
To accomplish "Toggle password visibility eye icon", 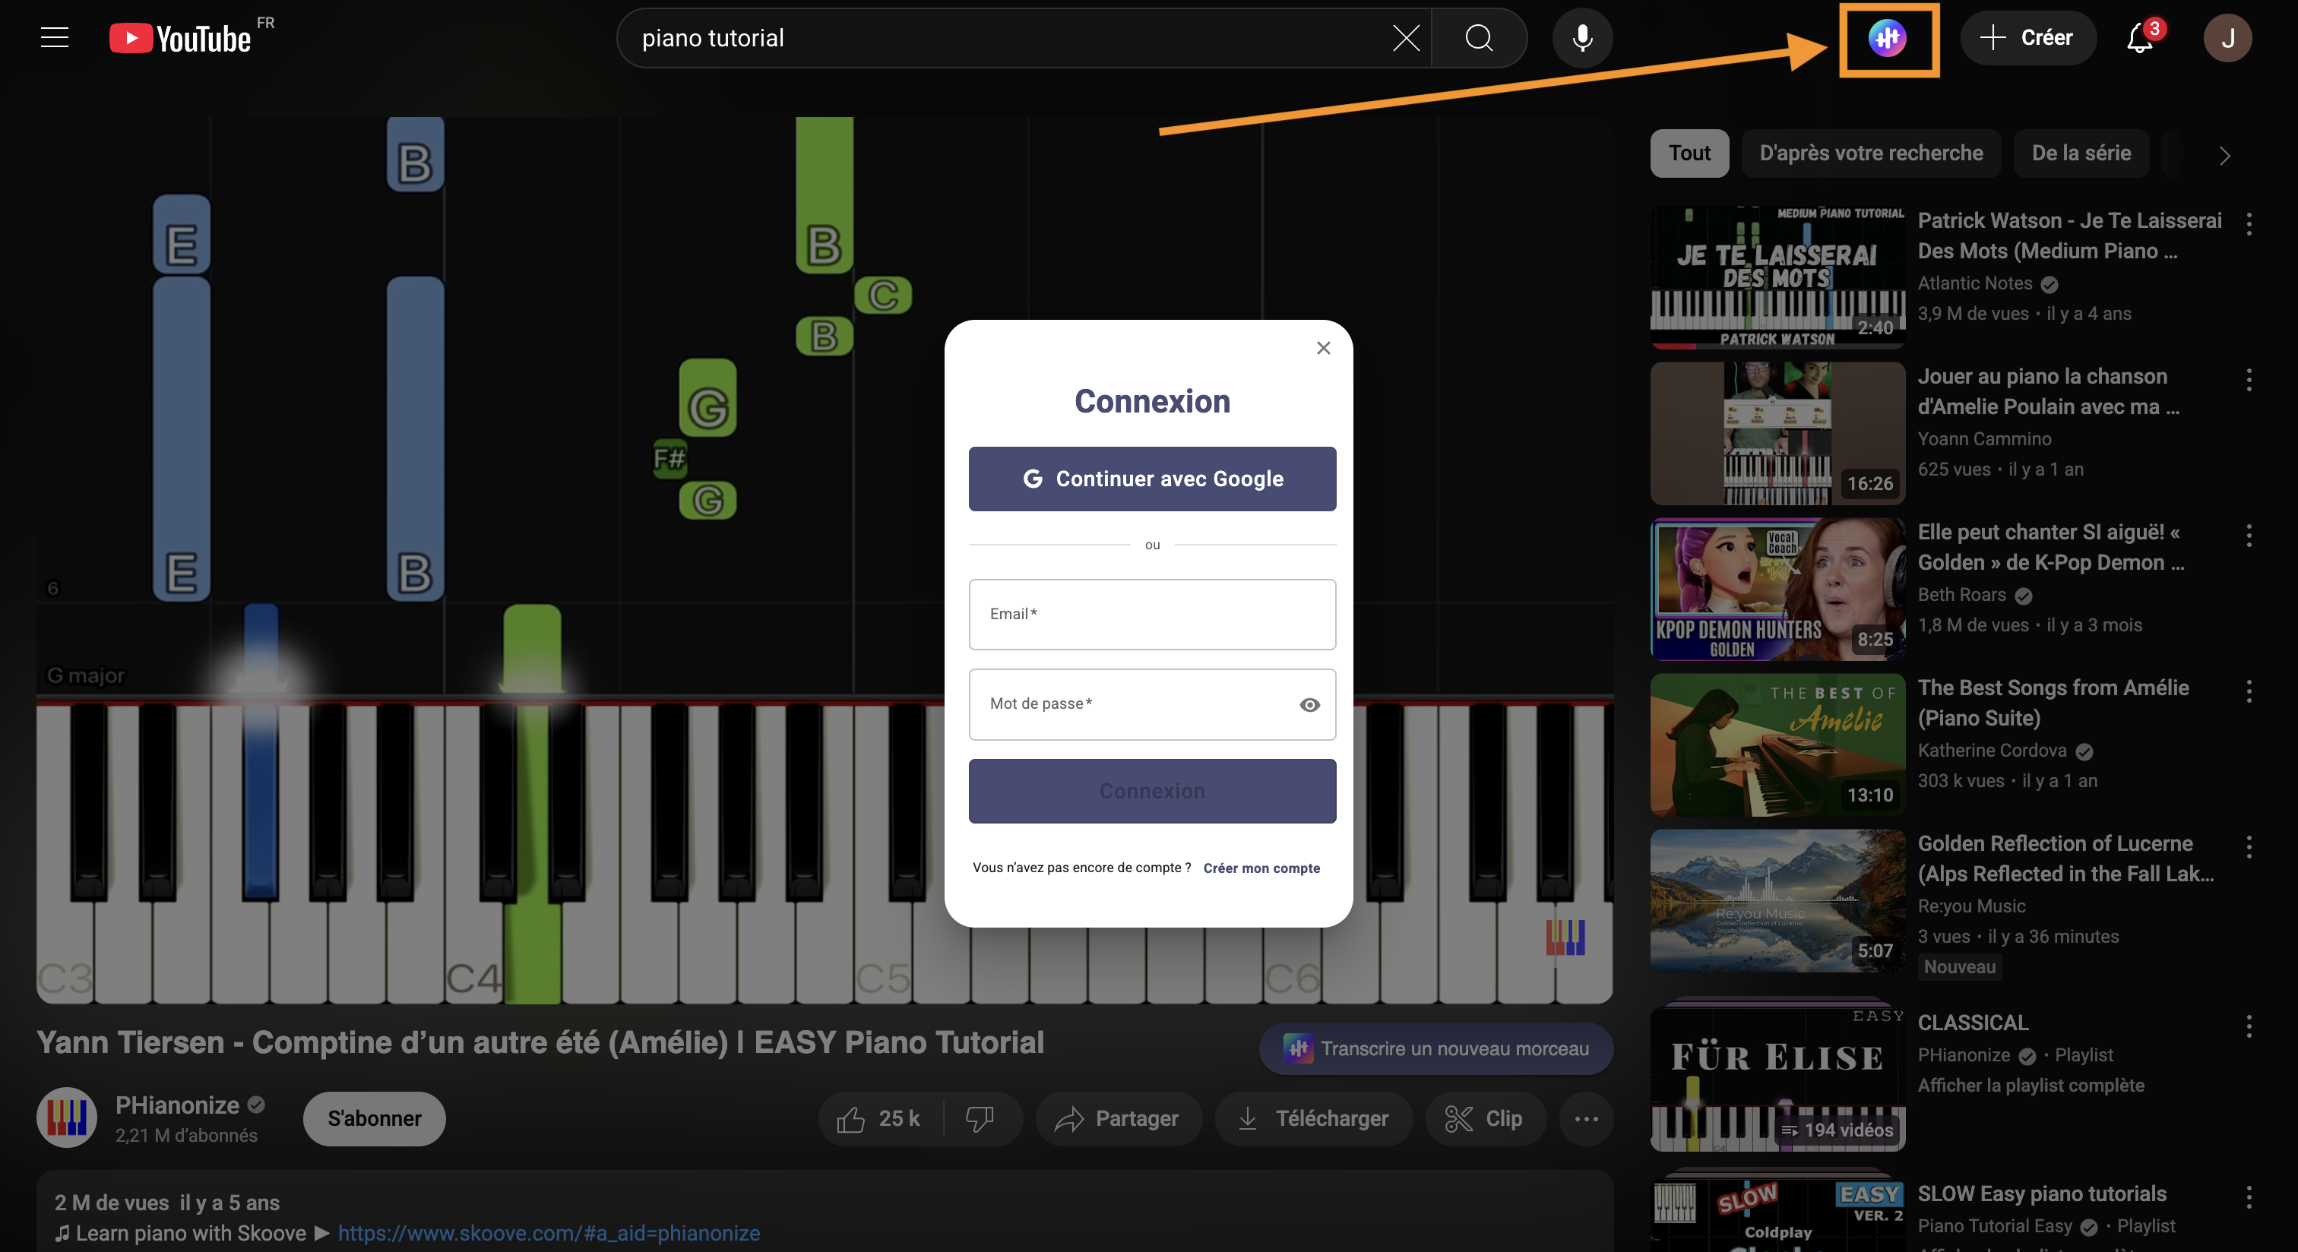I will [x=1309, y=704].
